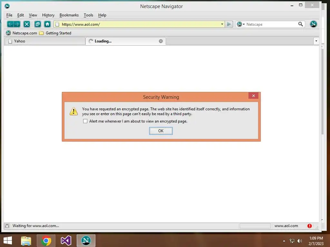Open the Netscape.com bookmark

[x=22, y=33]
